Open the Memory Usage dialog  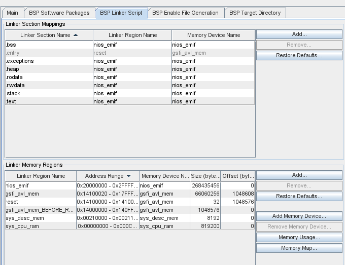click(x=299, y=238)
